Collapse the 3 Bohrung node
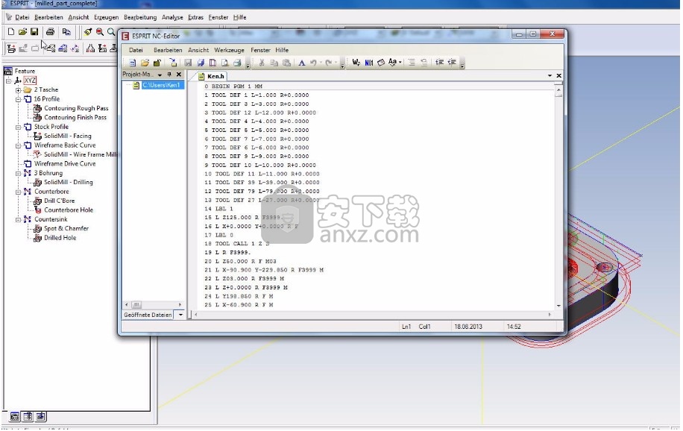 click(19, 174)
